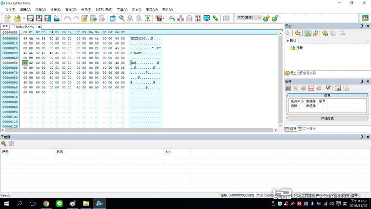Click the yellow notepad with pencil toolbar icon
Screen dimensions: 371x209
click(x=84, y=18)
